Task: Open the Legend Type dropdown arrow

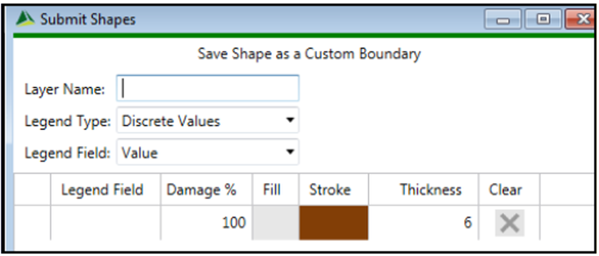Action: pyautogui.click(x=290, y=120)
